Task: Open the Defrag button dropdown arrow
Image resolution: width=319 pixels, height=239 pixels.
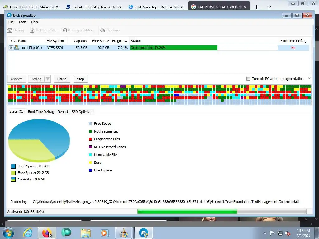Action: [48, 79]
